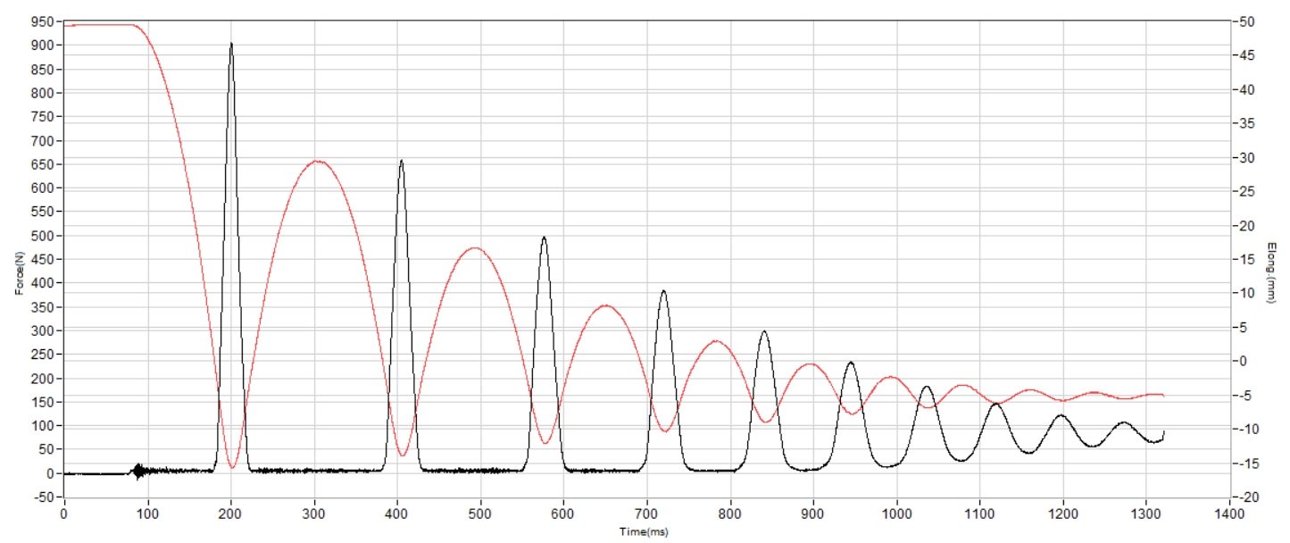Select the second black force peak near 400 ms

pos(401,162)
